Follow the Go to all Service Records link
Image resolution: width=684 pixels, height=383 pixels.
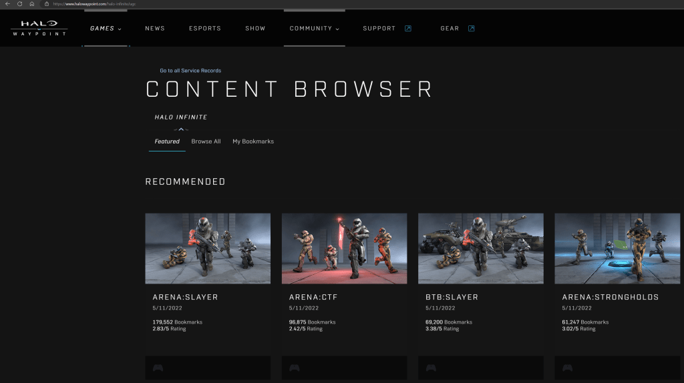pyautogui.click(x=190, y=71)
